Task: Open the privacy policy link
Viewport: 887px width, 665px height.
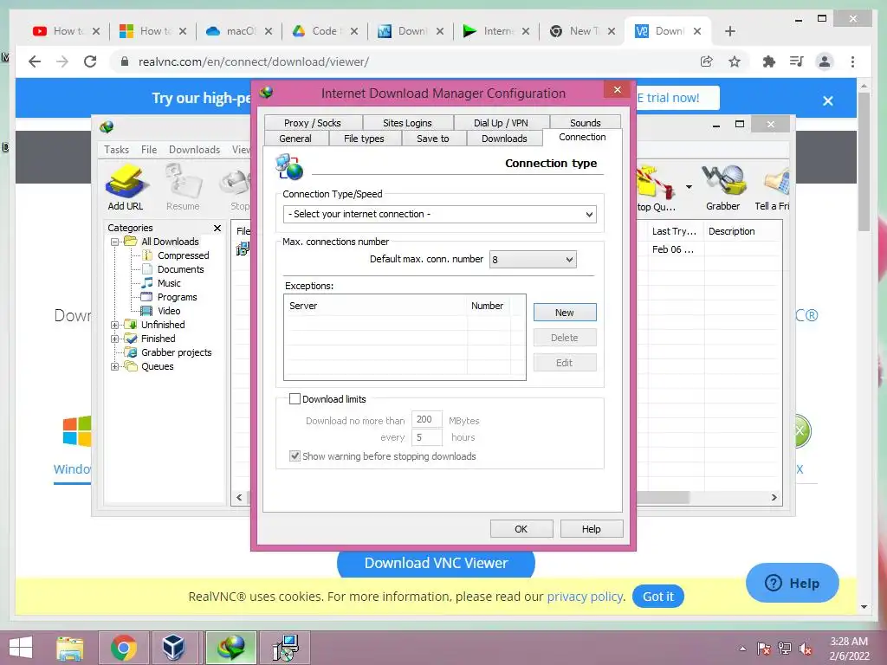Action: point(585,597)
